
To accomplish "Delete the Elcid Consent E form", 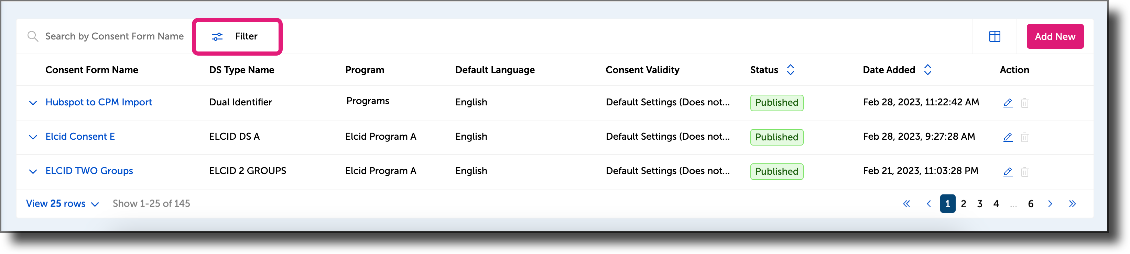I will pos(1025,137).
